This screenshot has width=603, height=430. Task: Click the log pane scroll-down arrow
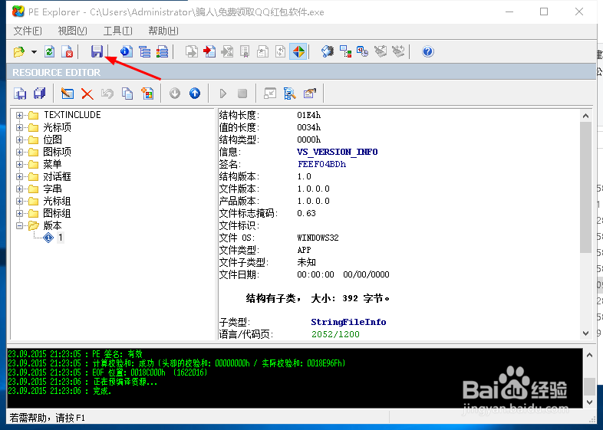click(x=589, y=402)
